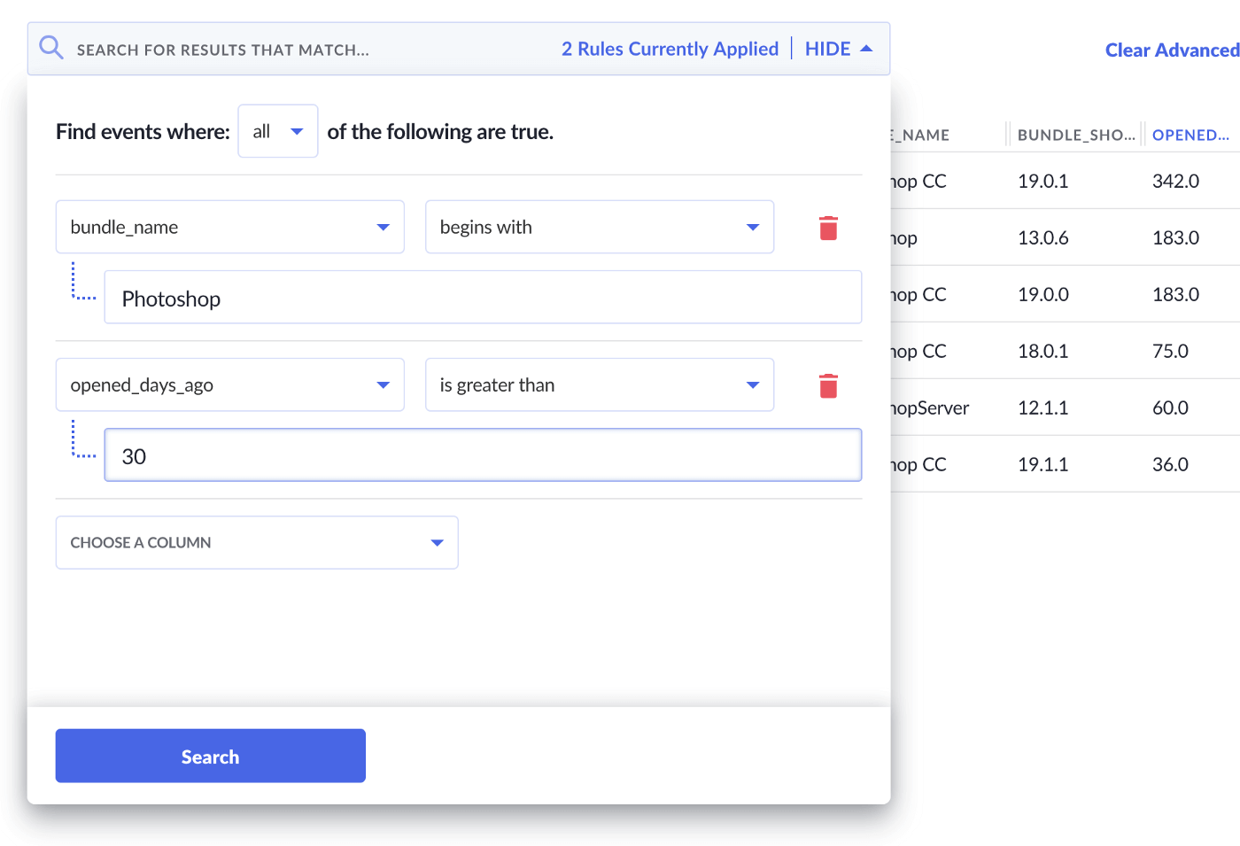Remove the opened_days_ago rule with trash icon
The image size is (1240, 846).
tap(828, 385)
